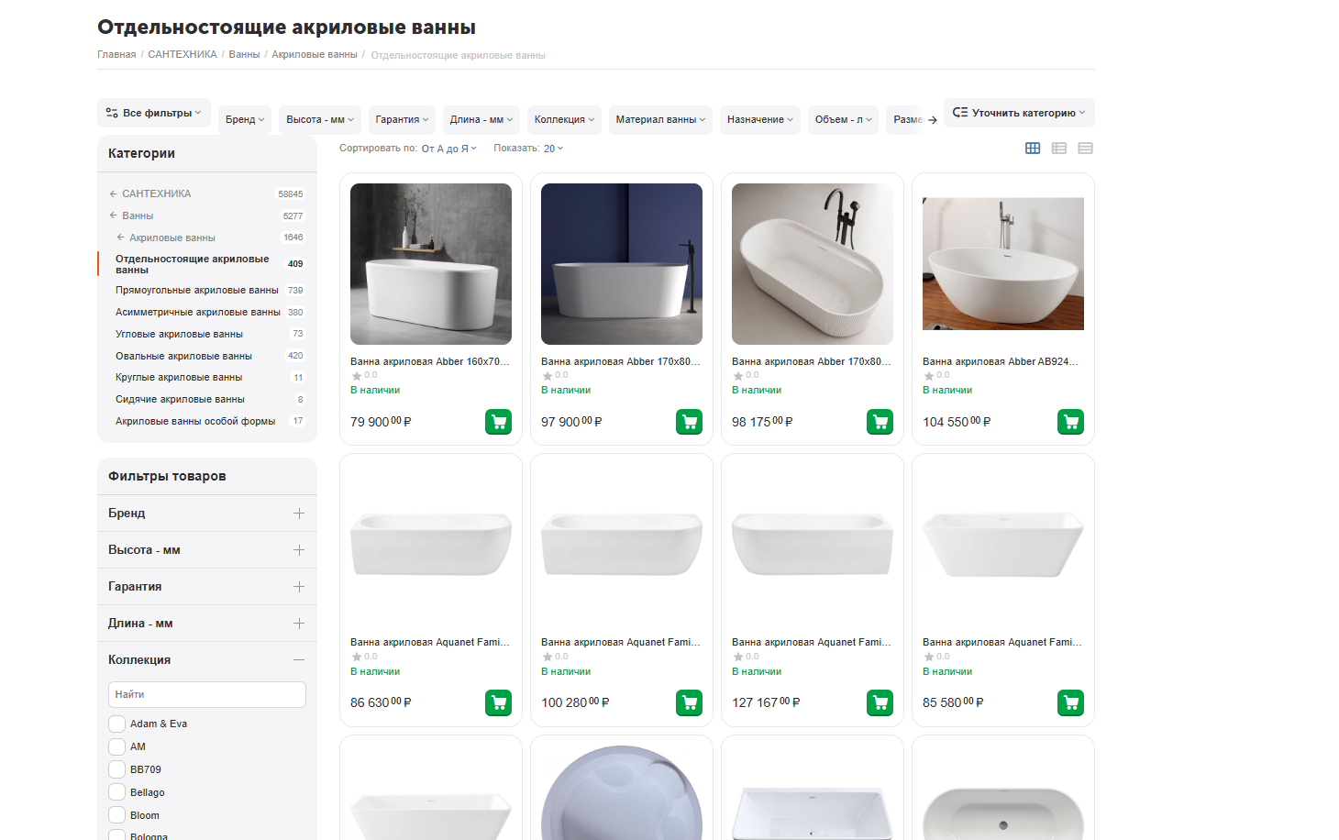Change sorting От А до Я
Screen dimensions: 1339x840
(448, 149)
